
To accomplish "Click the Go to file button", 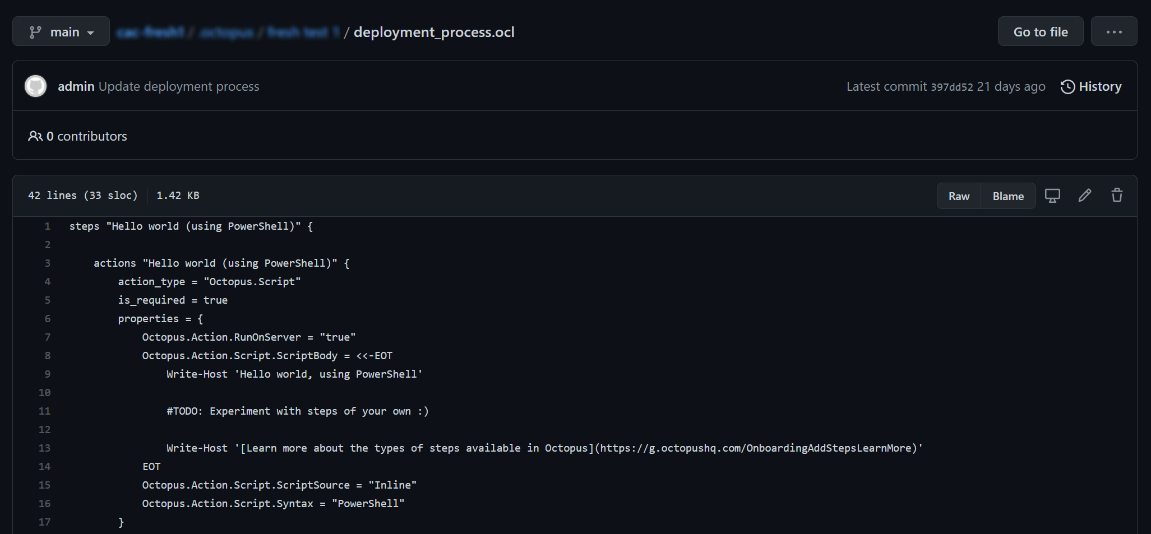I will coord(1040,31).
